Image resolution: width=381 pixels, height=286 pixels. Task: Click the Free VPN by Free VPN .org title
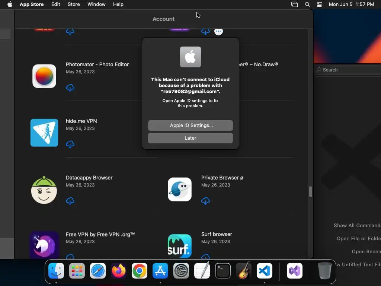click(100, 235)
